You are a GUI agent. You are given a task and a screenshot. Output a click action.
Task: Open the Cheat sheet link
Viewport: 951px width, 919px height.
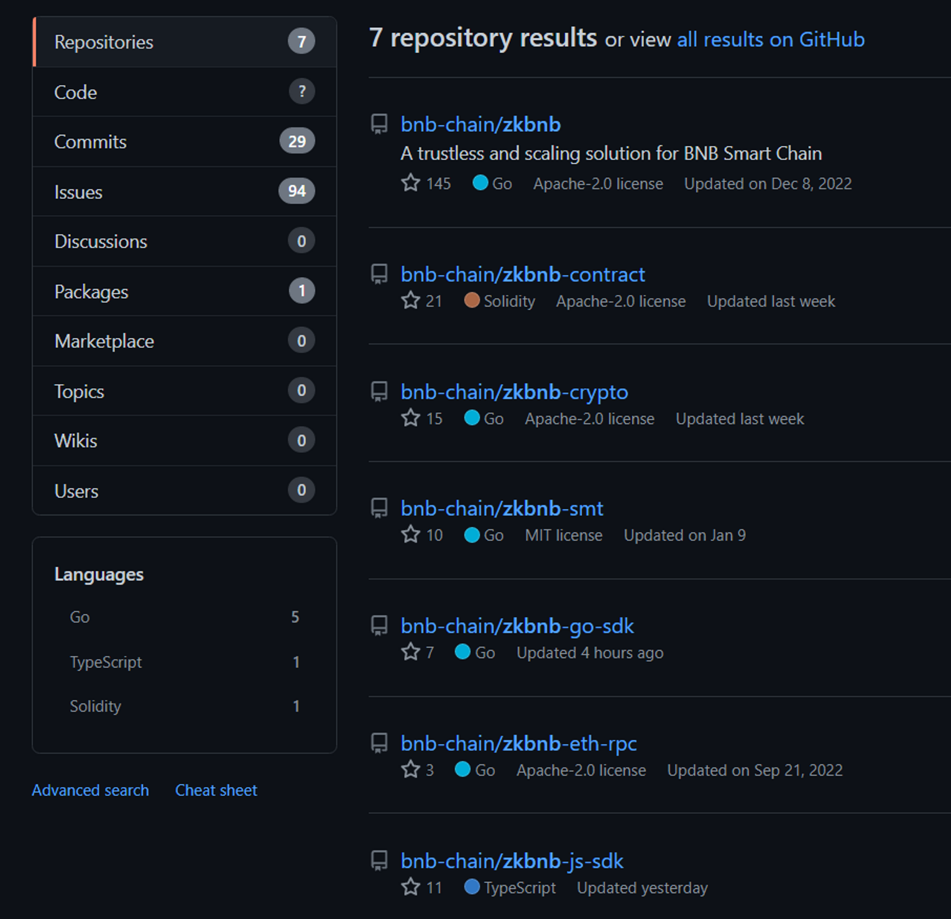click(x=216, y=790)
